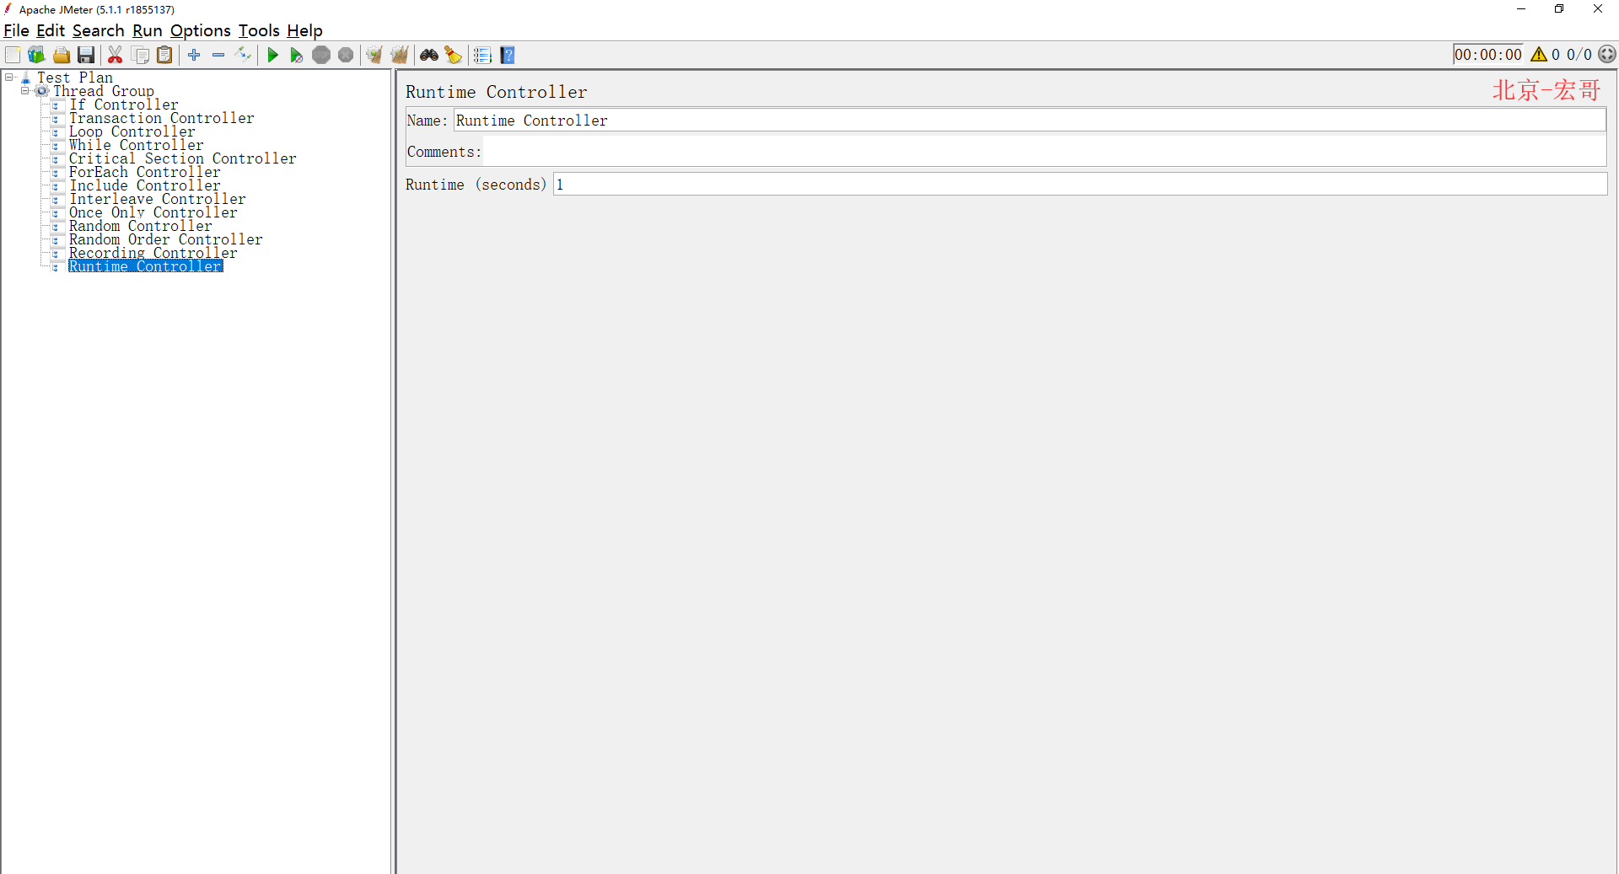The height and width of the screenshot is (874, 1619).
Task: Open the File menu
Action: tap(16, 30)
